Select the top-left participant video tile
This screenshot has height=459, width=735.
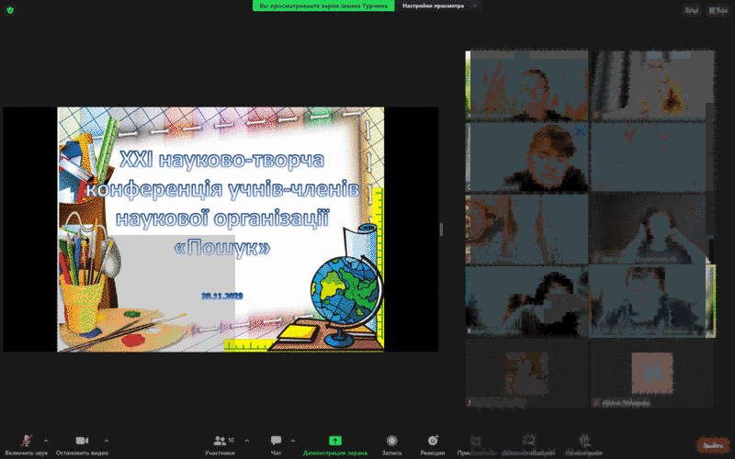(x=526, y=85)
